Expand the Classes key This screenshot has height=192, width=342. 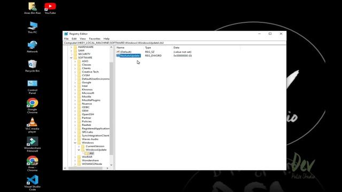(x=75, y=65)
